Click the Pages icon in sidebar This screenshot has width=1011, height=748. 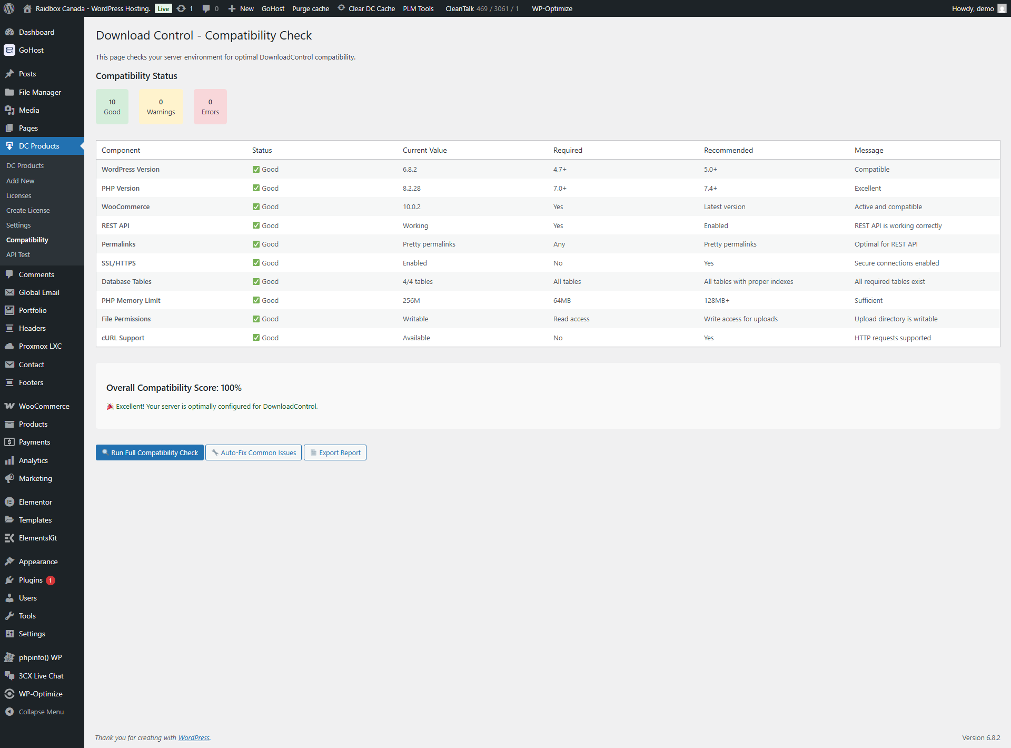coord(9,128)
